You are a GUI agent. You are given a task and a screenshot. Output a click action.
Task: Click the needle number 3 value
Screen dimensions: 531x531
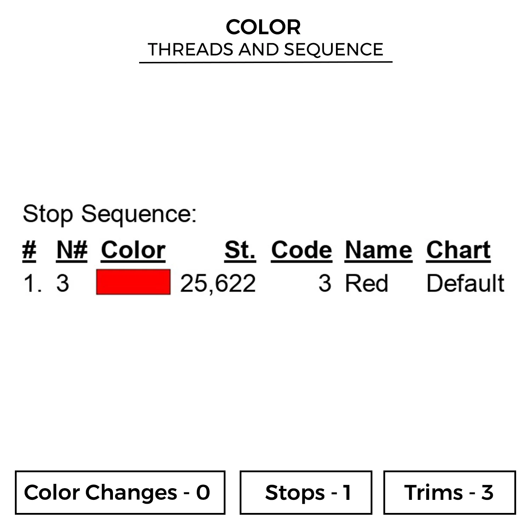[63, 283]
